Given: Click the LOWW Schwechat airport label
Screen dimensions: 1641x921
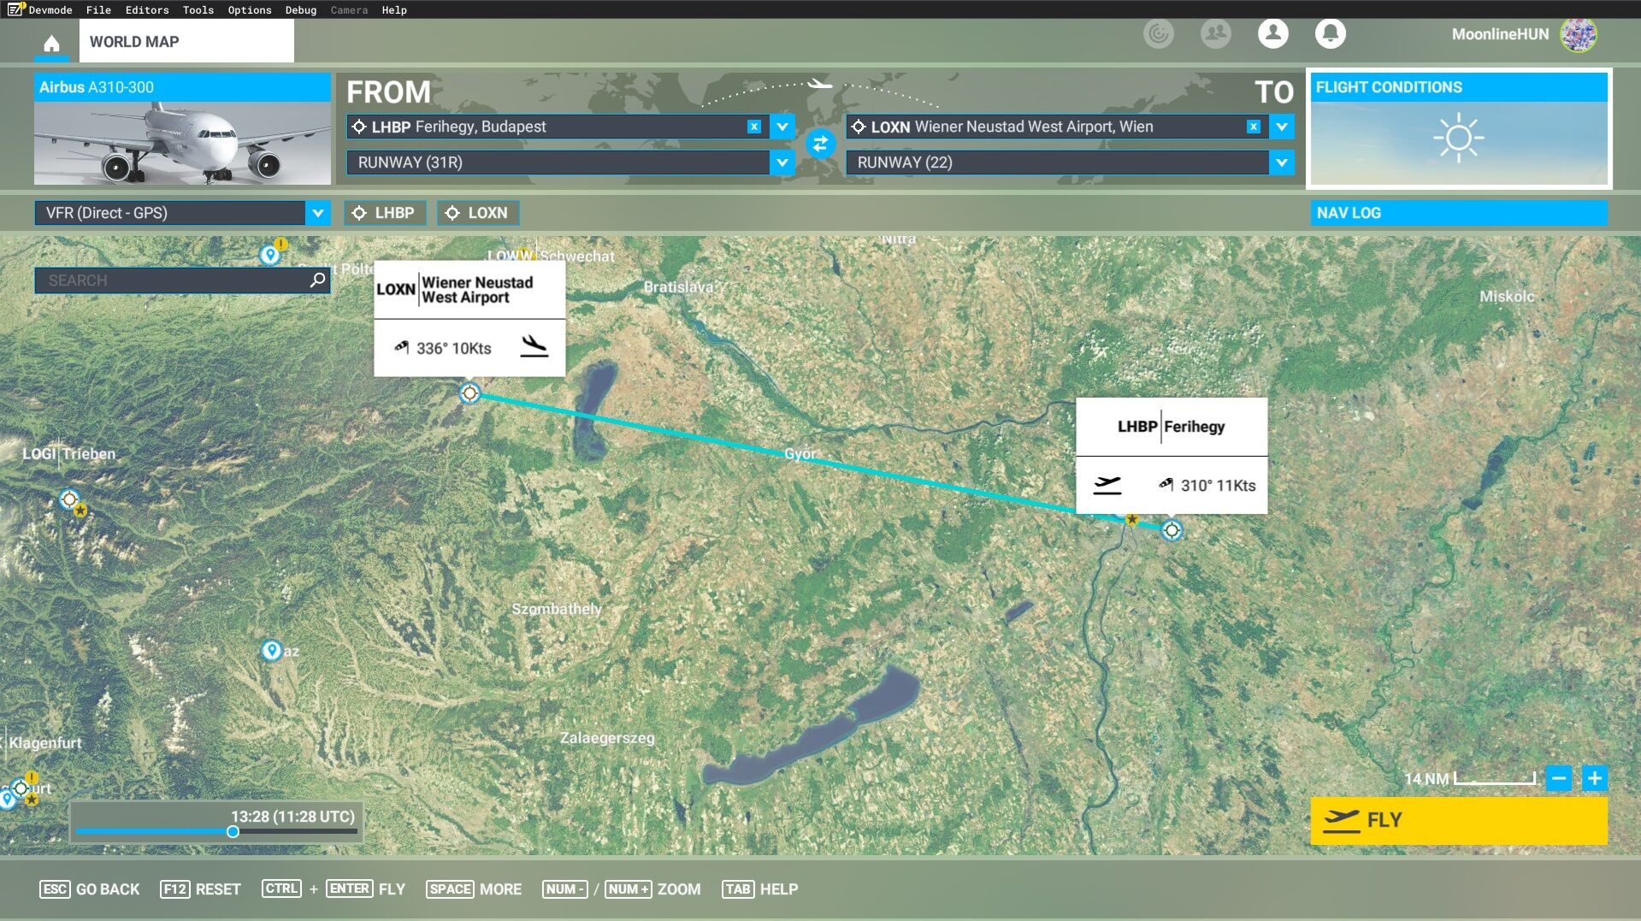Looking at the screenshot, I should 551,256.
